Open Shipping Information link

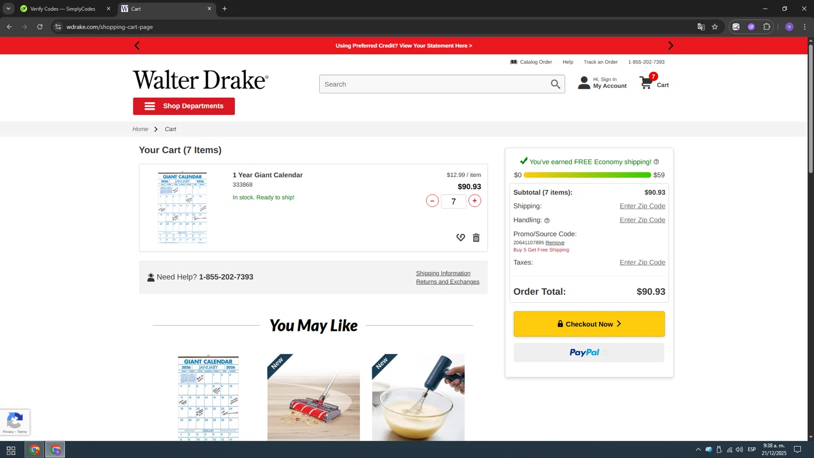[443, 273]
